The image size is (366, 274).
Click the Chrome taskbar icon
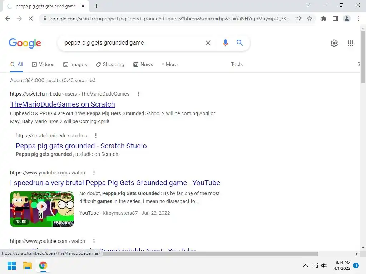(x=43, y=265)
